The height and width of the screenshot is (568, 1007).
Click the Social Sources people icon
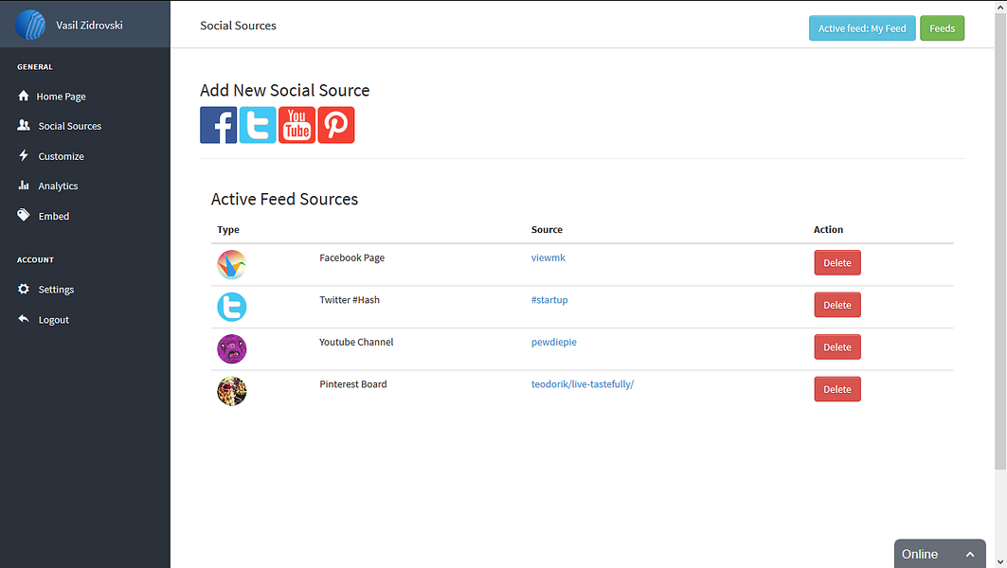tap(24, 125)
